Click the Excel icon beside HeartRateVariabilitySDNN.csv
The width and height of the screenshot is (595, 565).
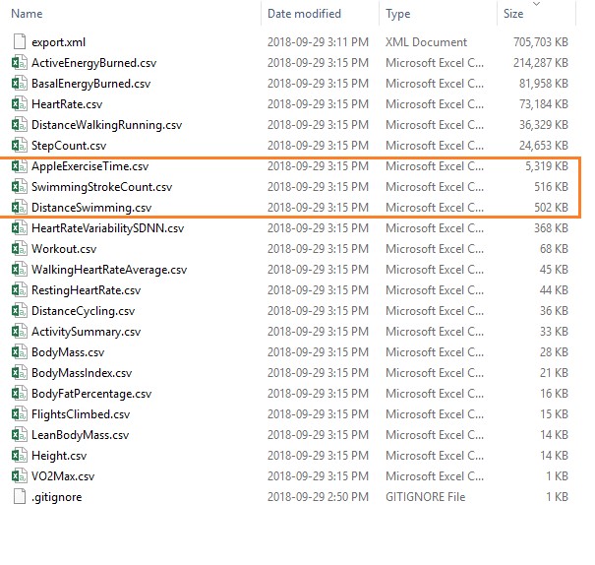coord(20,227)
